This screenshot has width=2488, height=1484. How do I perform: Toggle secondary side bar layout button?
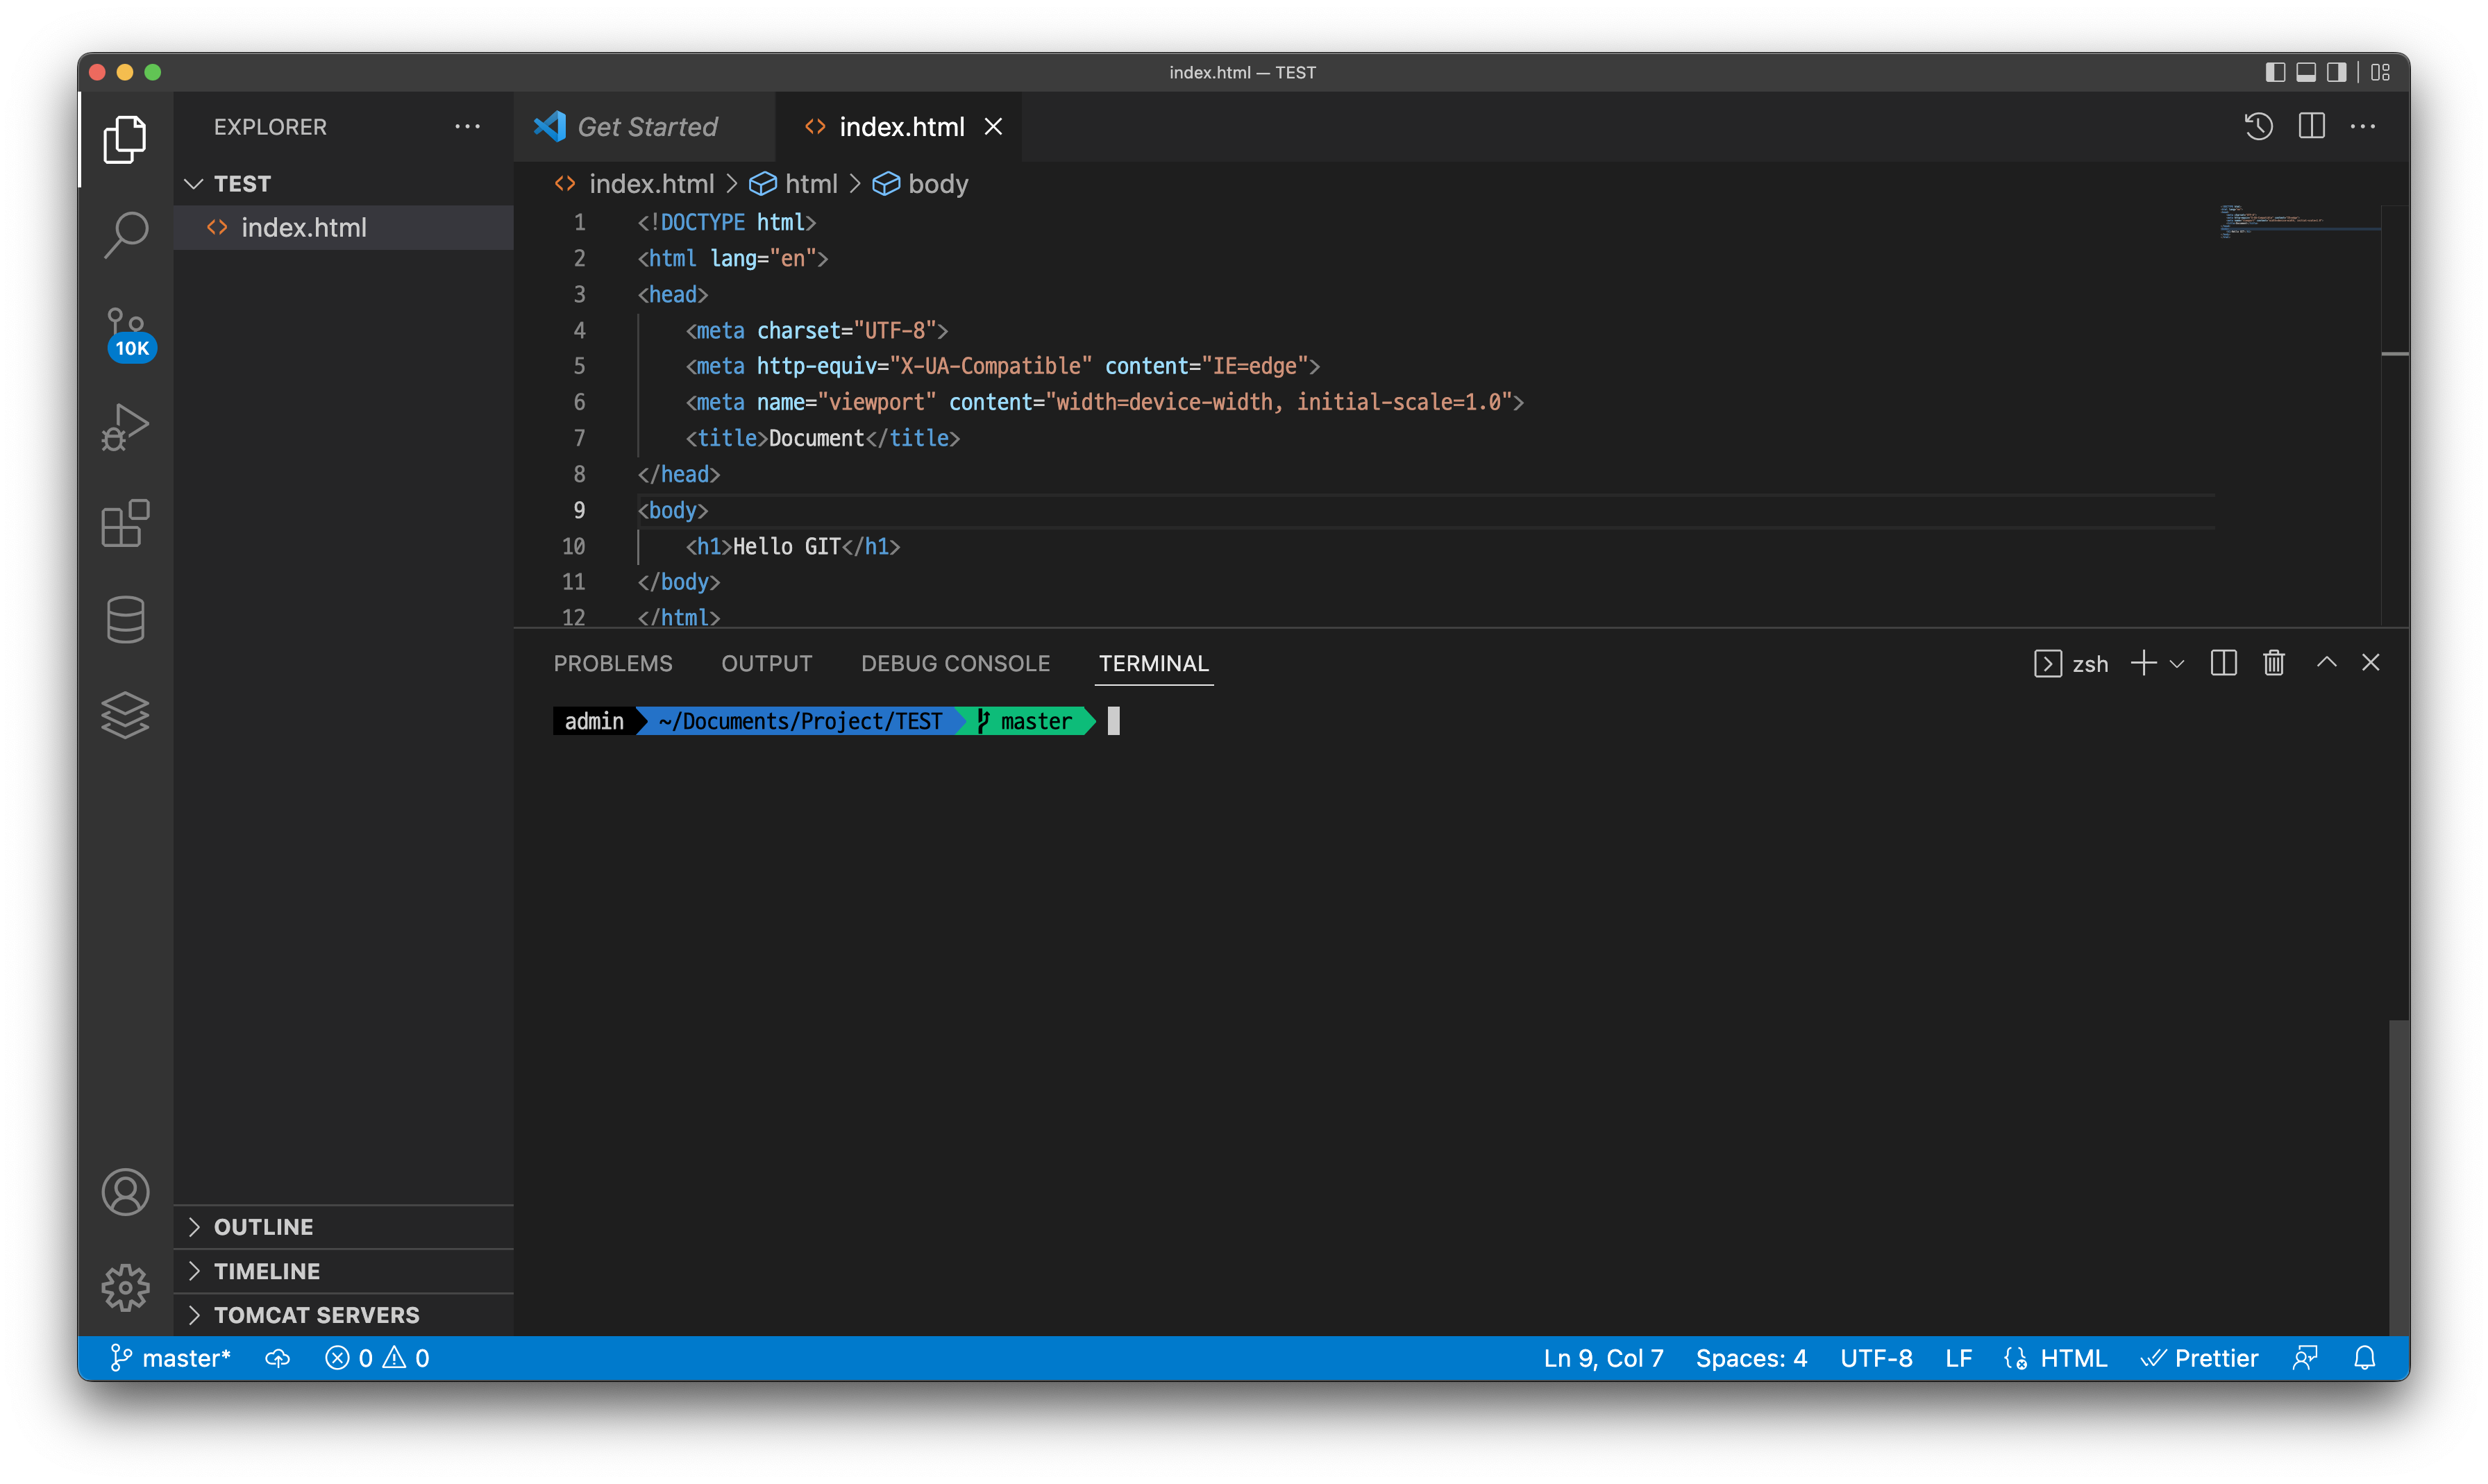tap(2336, 72)
